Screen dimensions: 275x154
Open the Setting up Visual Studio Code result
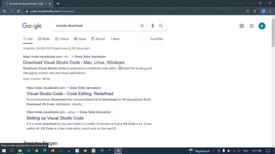(x=55, y=118)
